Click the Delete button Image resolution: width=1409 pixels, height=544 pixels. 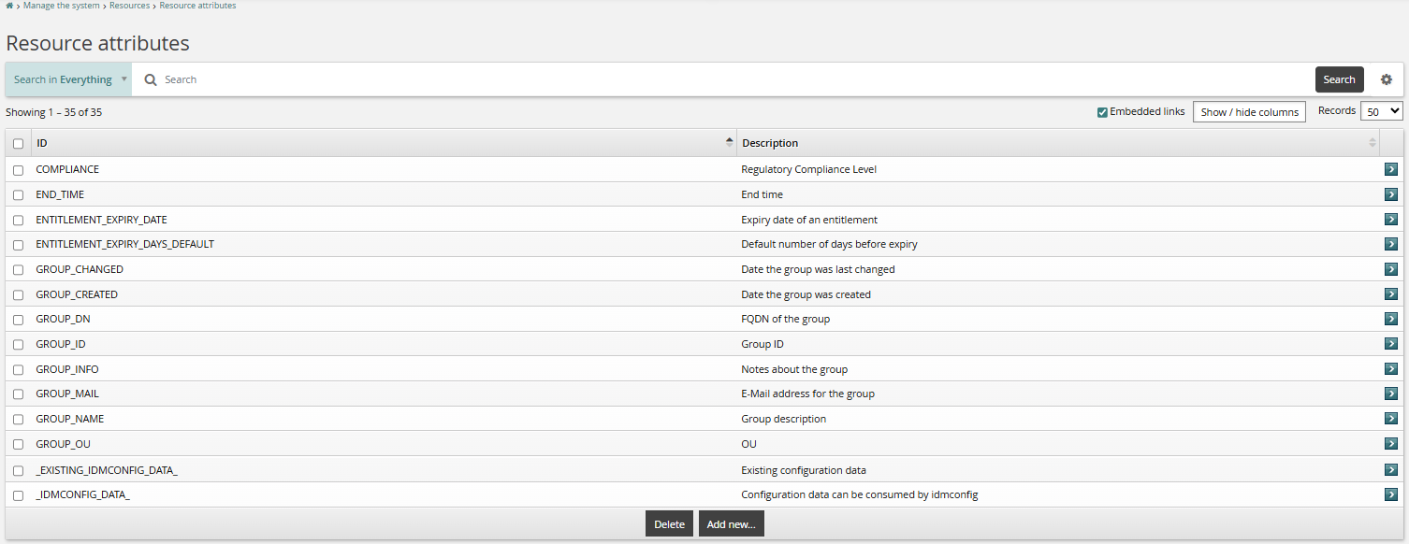[669, 524]
